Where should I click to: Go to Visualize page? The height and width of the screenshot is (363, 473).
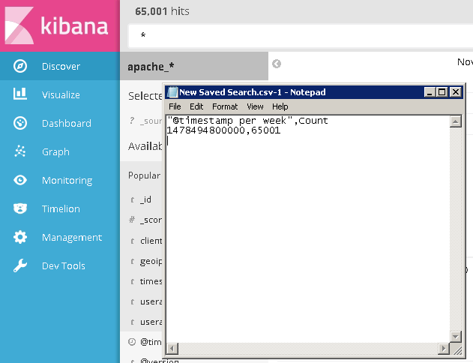click(x=61, y=94)
